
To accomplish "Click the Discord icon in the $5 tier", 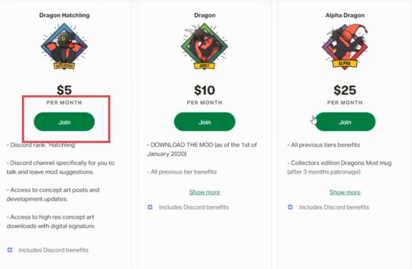I will pos(10,250).
